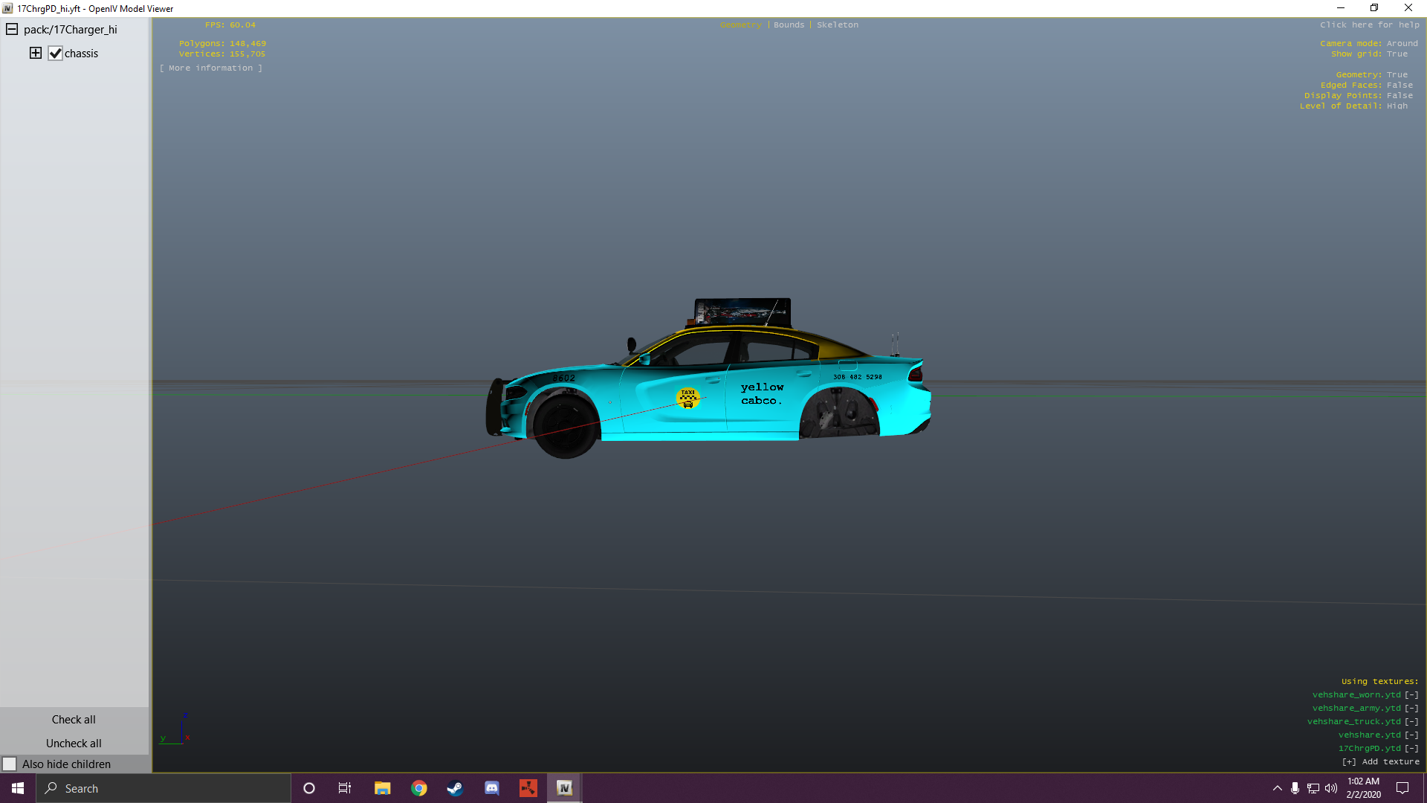The height and width of the screenshot is (803, 1427).
Task: Open Steam from the taskbar
Action: click(x=455, y=788)
